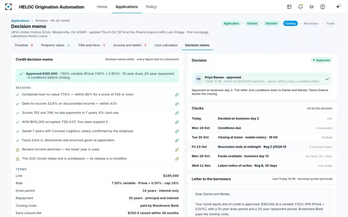Click checkmark icon in Approved $185,000 banner
The height and width of the screenshot is (217, 348).
[x=21, y=74]
